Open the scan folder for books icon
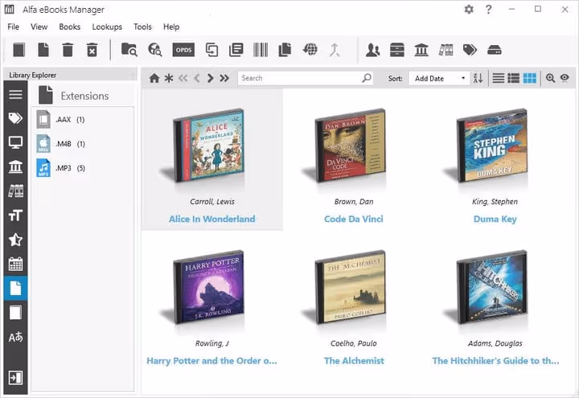The height and width of the screenshot is (398, 579). coord(129,50)
